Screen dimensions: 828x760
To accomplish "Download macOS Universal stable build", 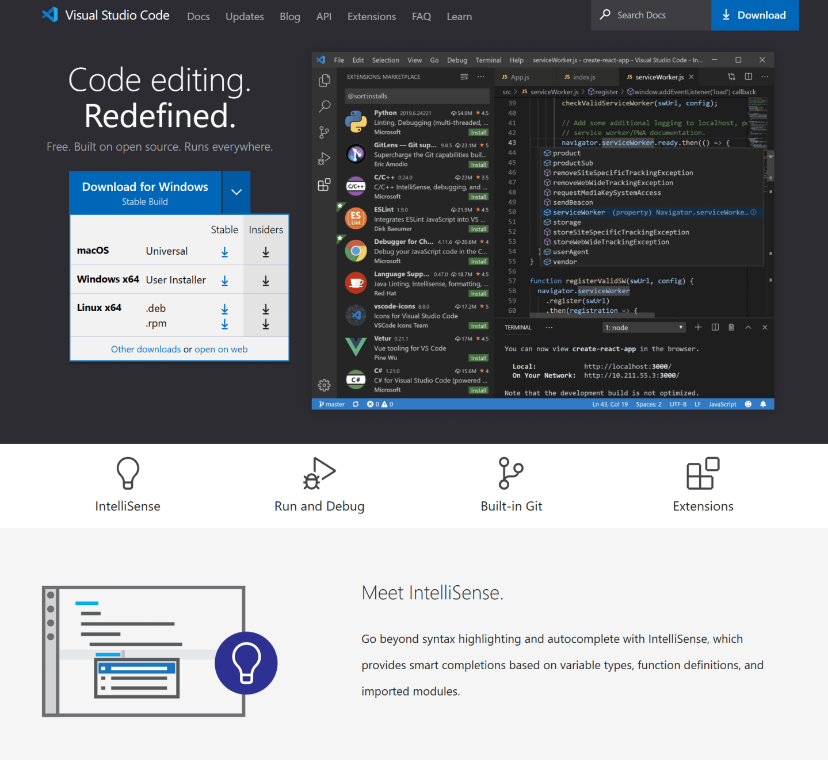I will click(x=224, y=252).
